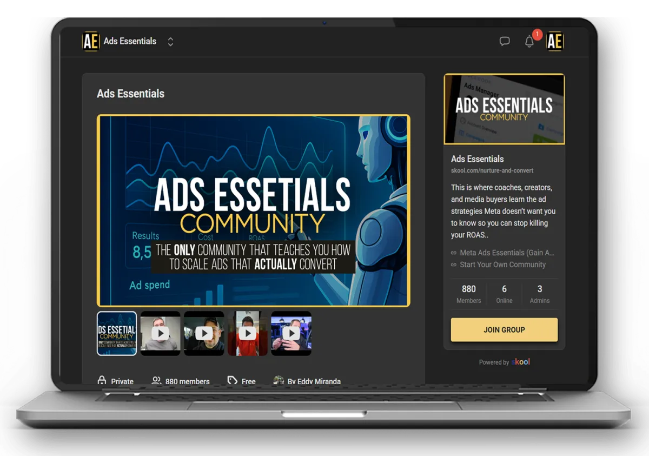Click the "Free" label
This screenshot has height=456, width=649.
tap(249, 381)
